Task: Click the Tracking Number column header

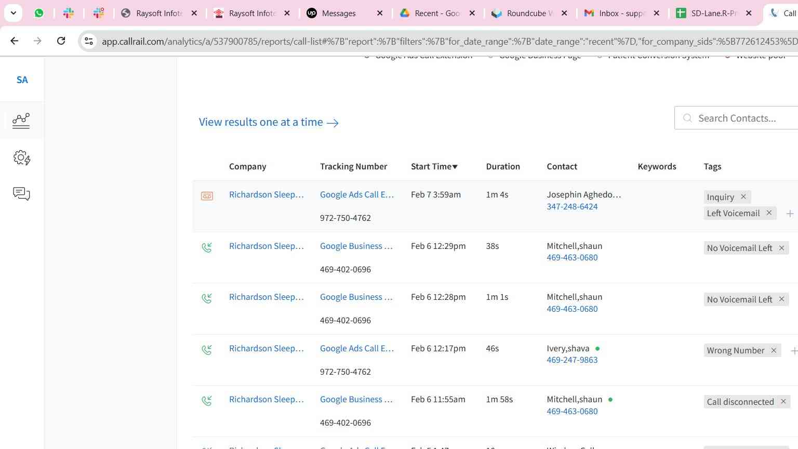Action: click(x=353, y=166)
